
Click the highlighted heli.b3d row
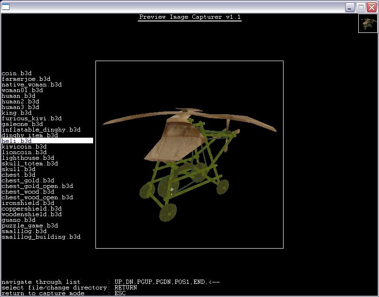[47, 141]
